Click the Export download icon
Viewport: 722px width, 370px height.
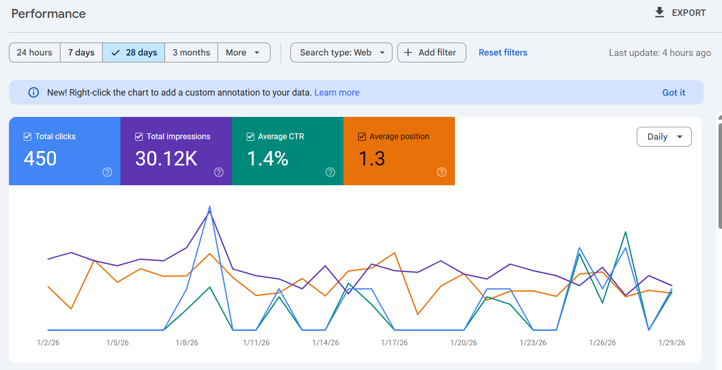[x=659, y=13]
